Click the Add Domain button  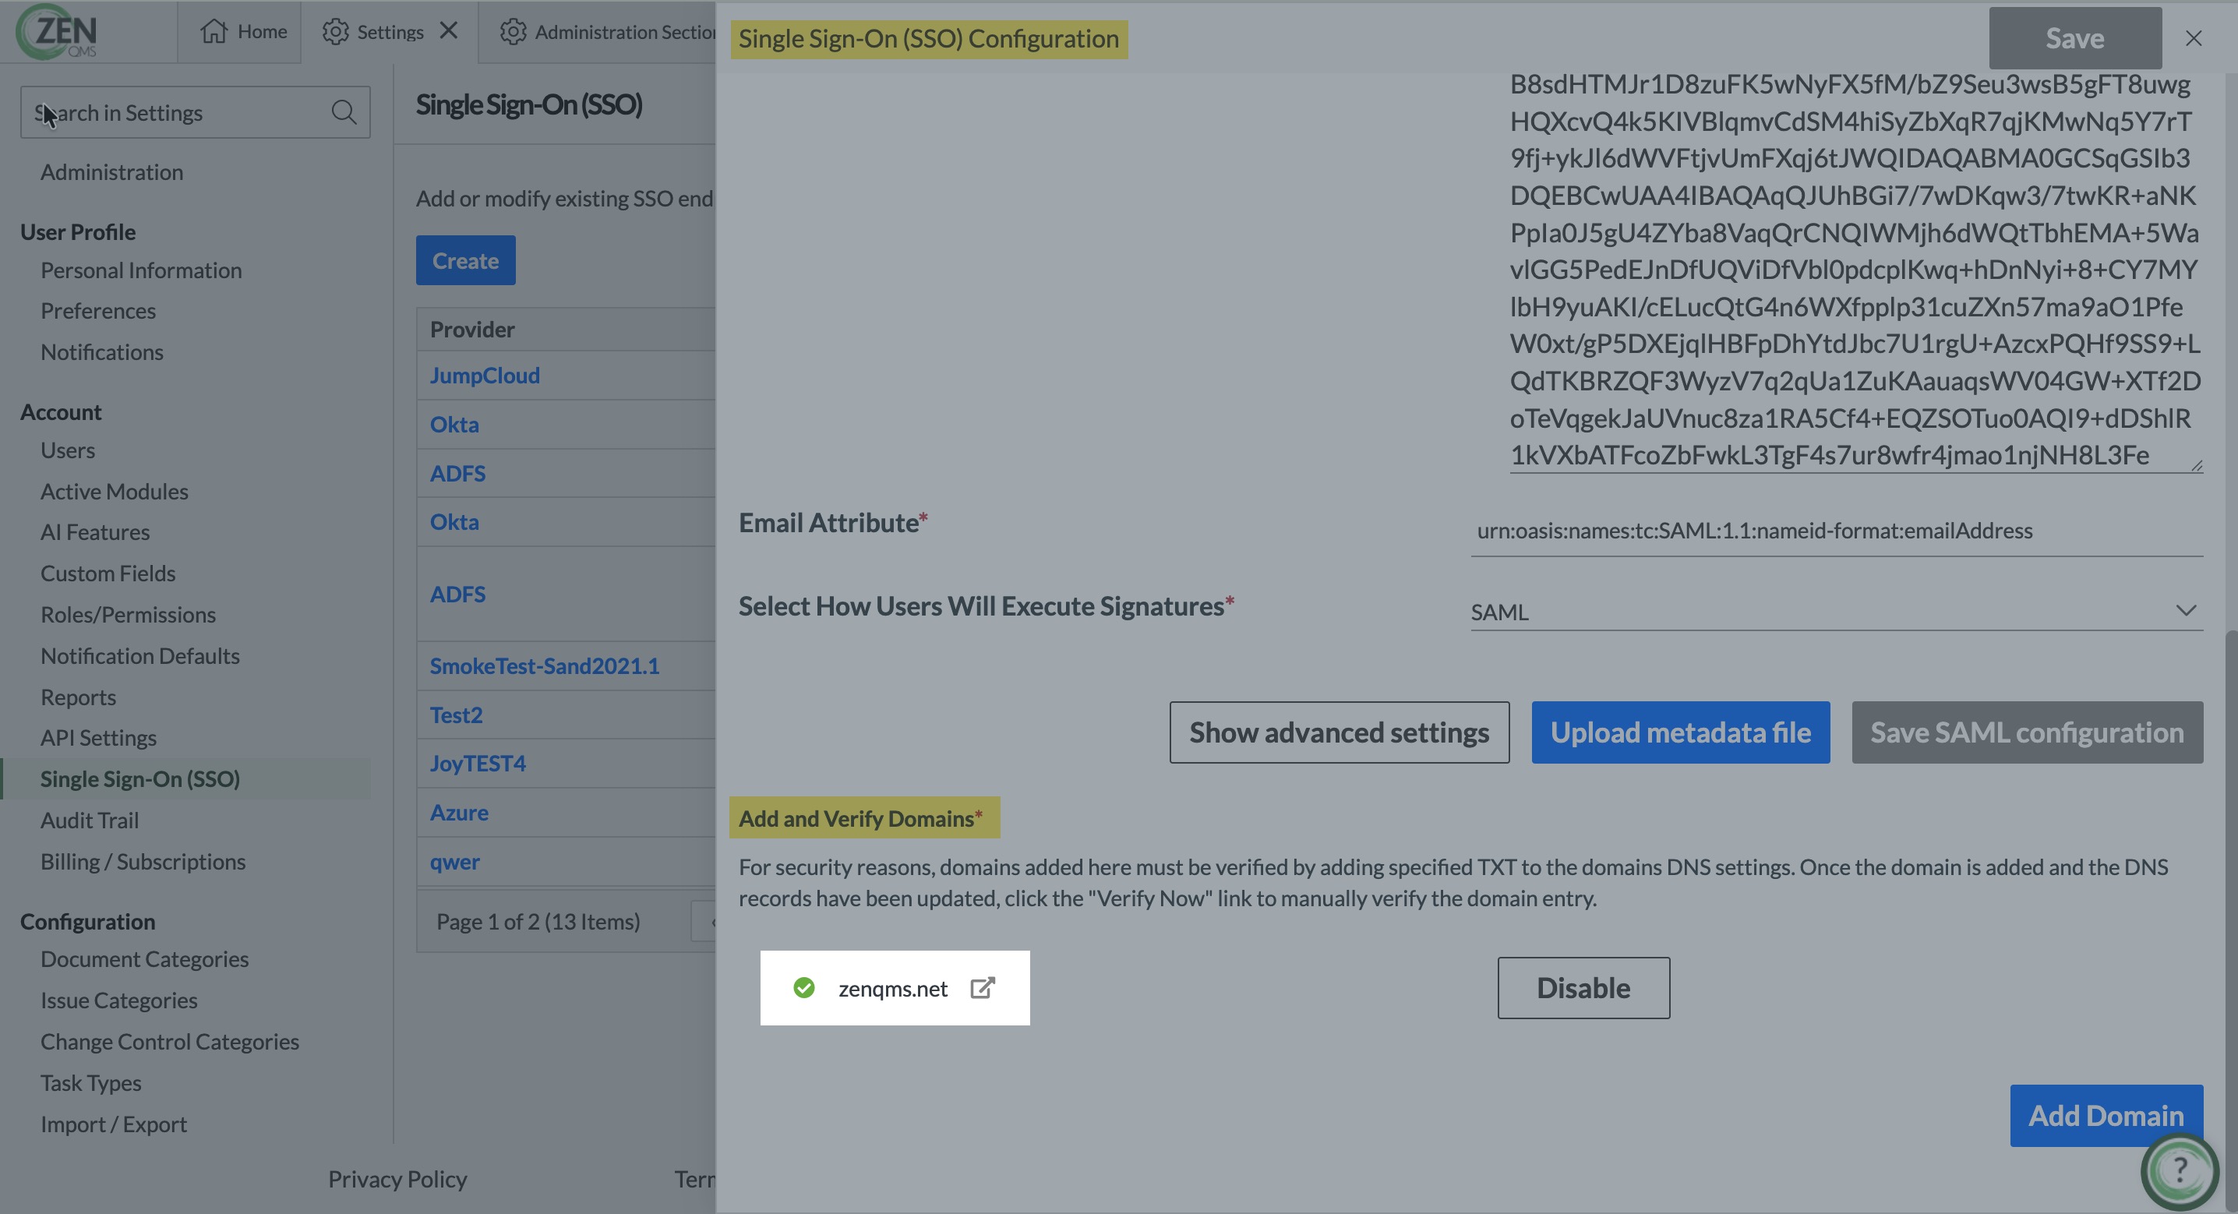[2106, 1116]
